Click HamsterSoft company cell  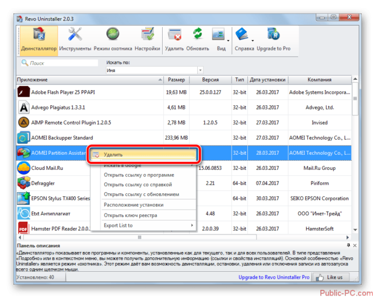tap(320, 229)
